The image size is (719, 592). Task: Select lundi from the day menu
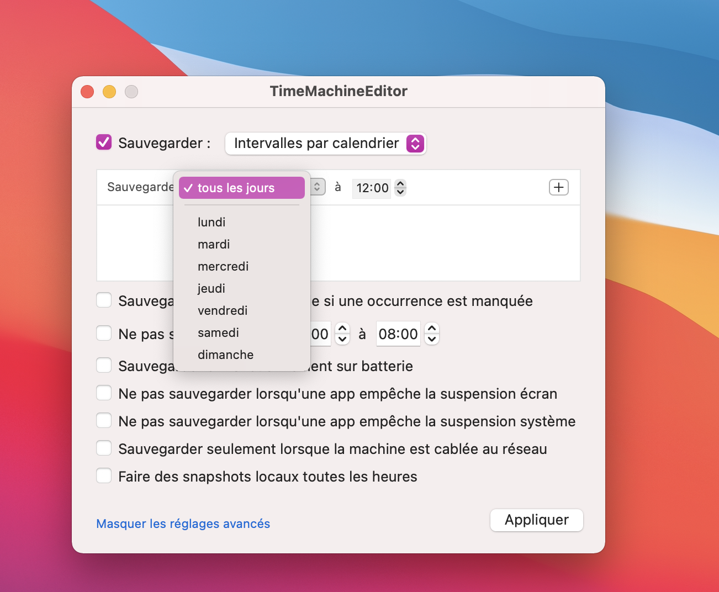pos(212,222)
